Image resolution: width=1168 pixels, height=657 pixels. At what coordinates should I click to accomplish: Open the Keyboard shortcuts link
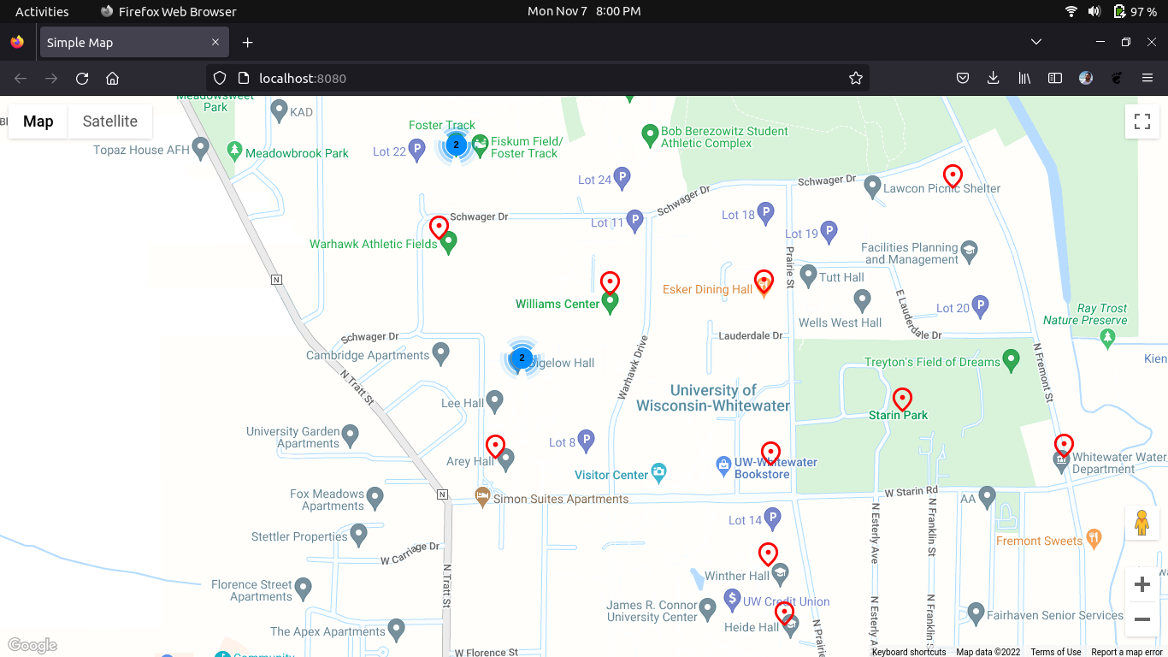coord(909,652)
